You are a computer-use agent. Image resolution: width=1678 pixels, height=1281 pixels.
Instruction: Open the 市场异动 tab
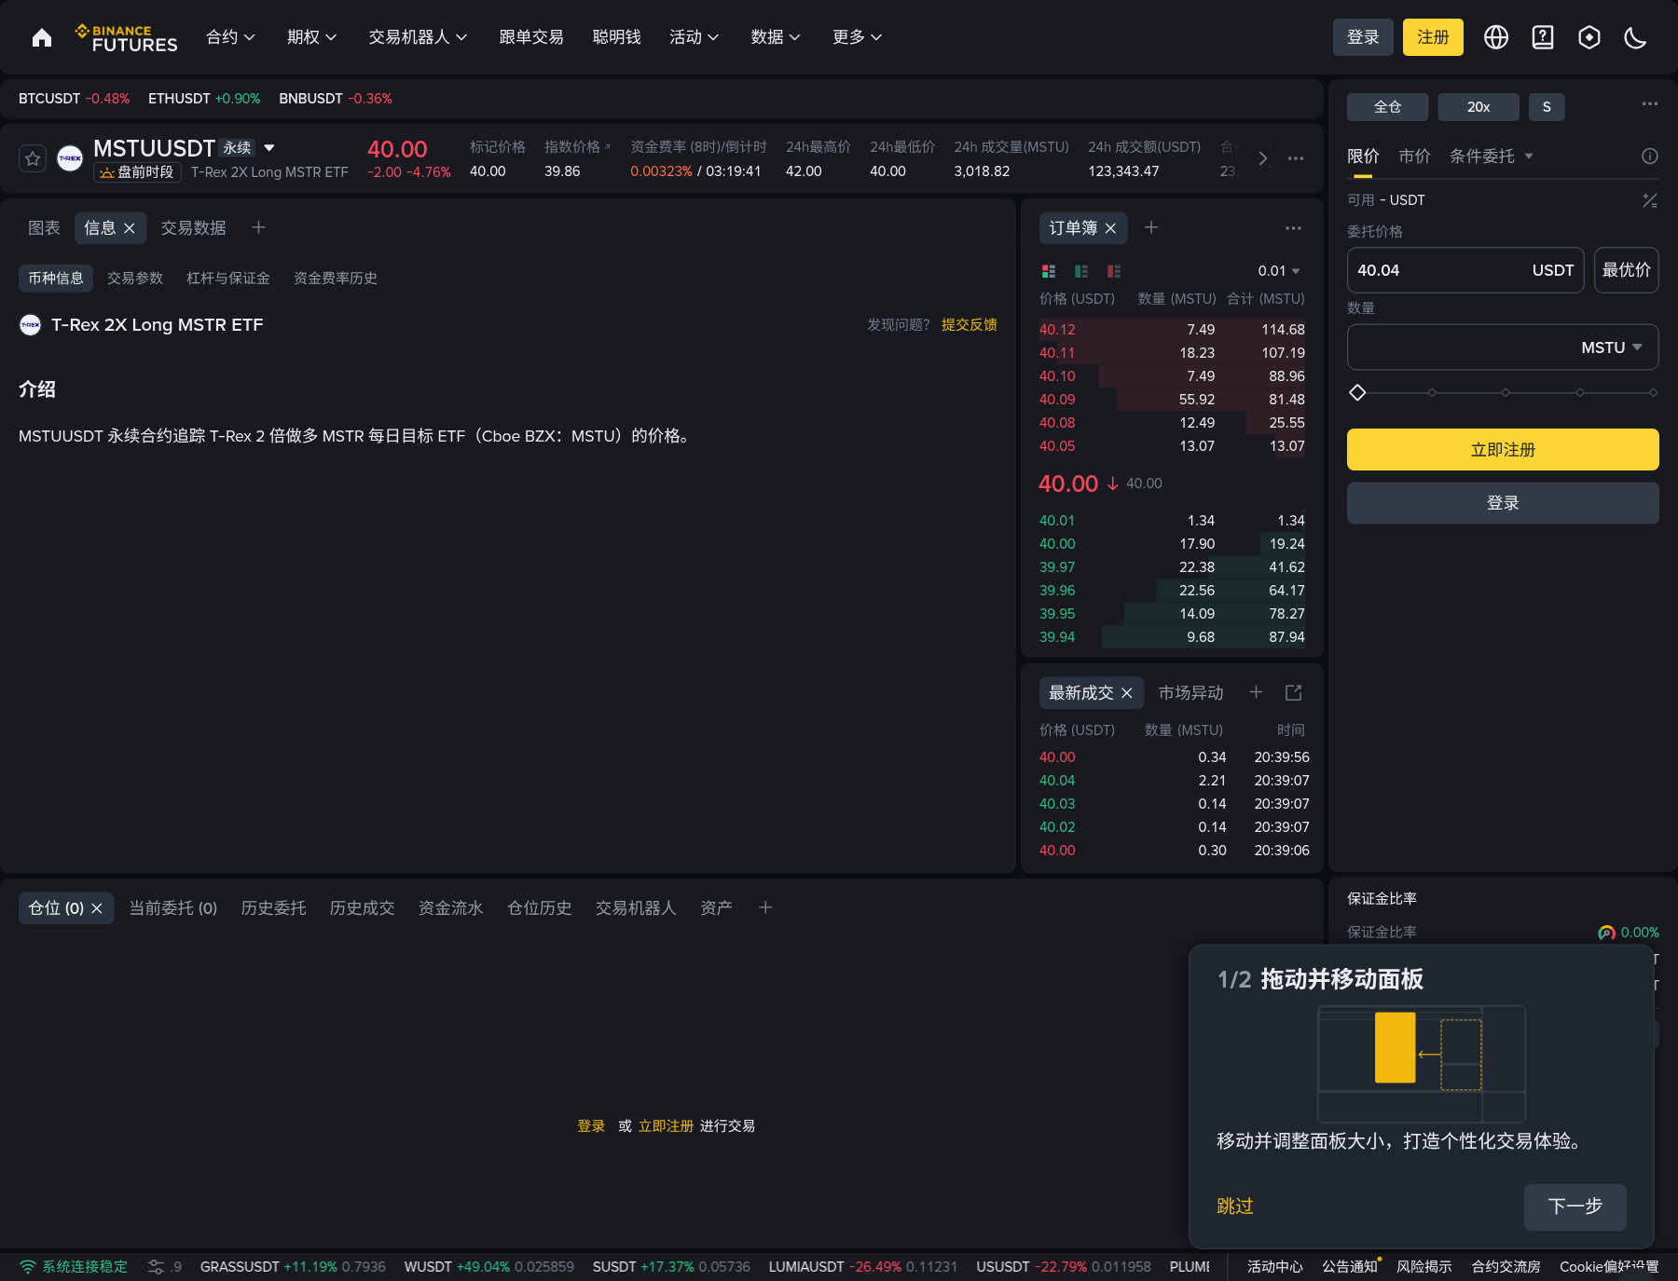pyautogui.click(x=1190, y=693)
